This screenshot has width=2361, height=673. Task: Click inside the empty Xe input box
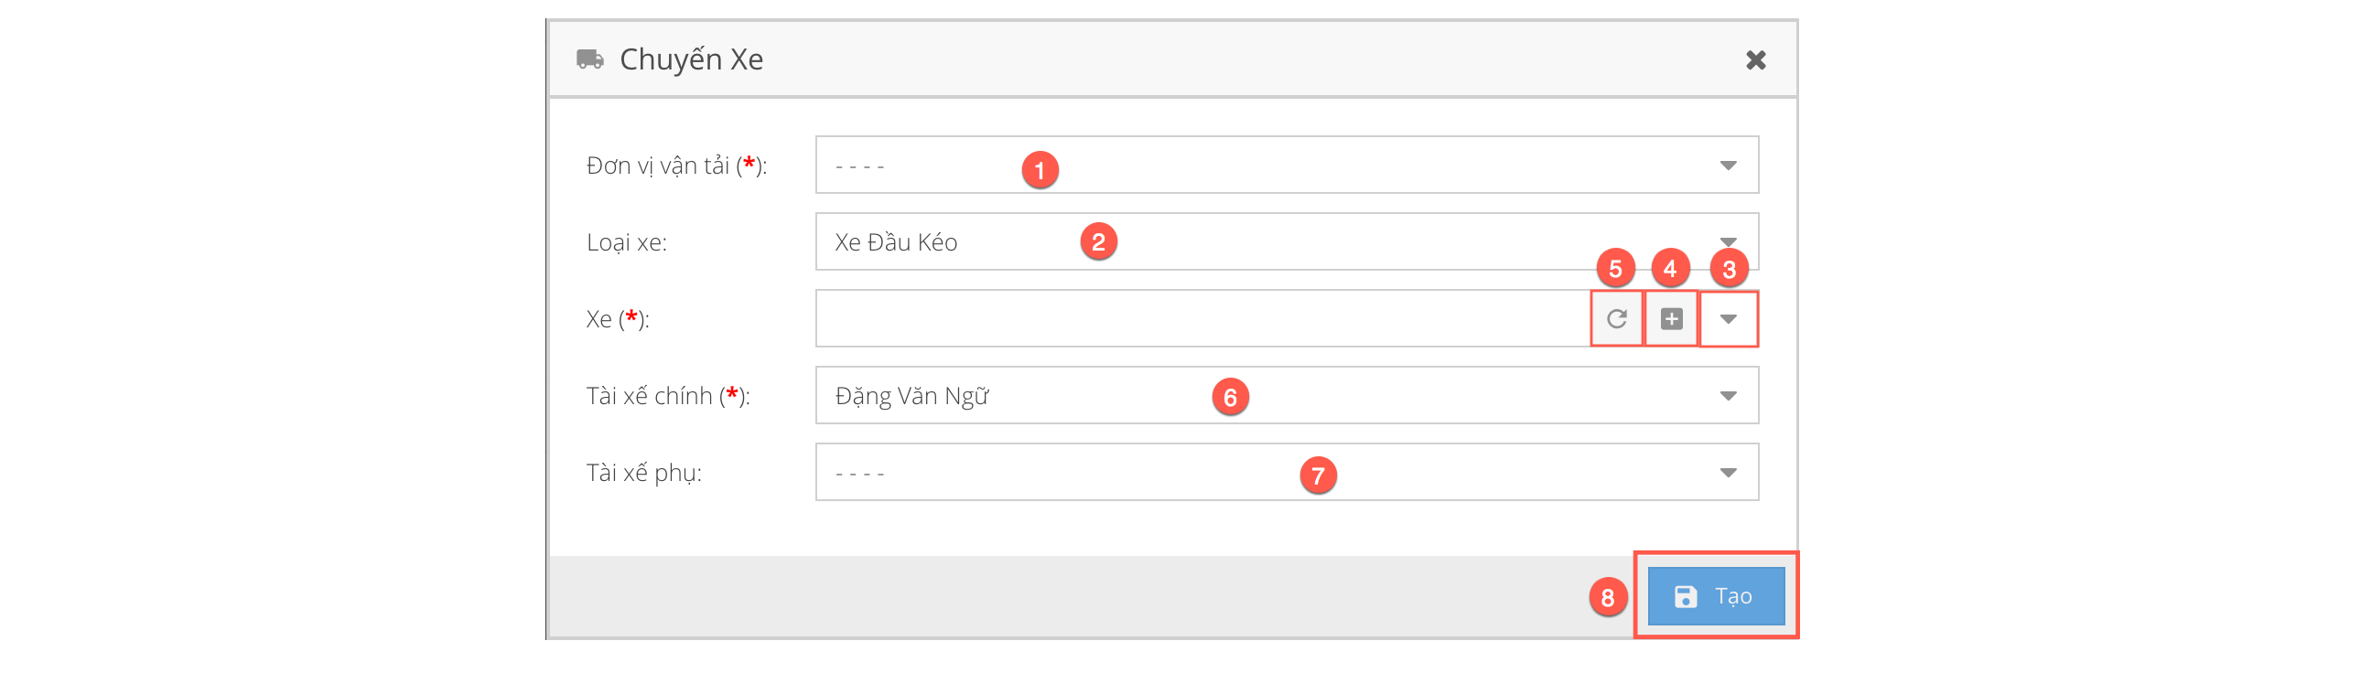tap(1191, 318)
